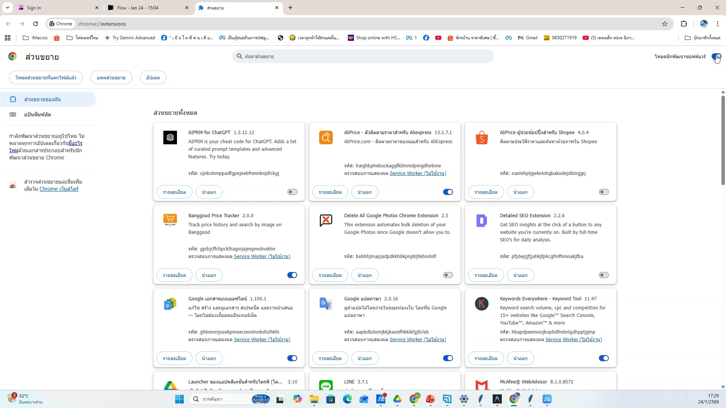Enable the AIPRM for ChatGPT extension toggle
This screenshot has height=408, width=726.
pos(292,192)
